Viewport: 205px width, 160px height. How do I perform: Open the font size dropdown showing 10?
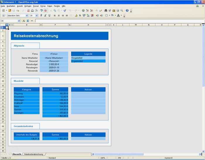click(37, 16)
